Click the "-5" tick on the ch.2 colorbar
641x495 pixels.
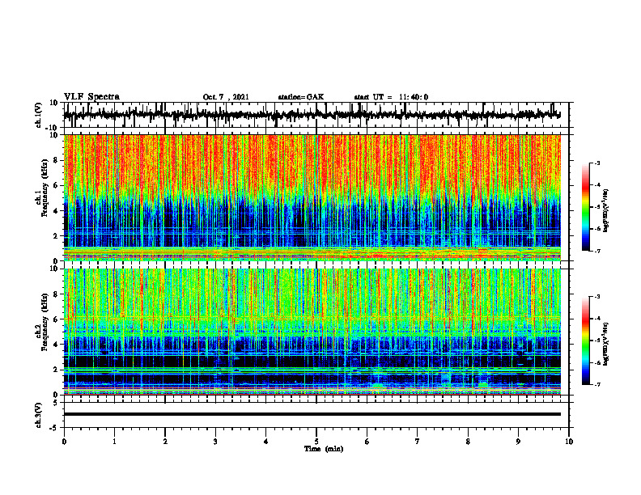click(597, 341)
